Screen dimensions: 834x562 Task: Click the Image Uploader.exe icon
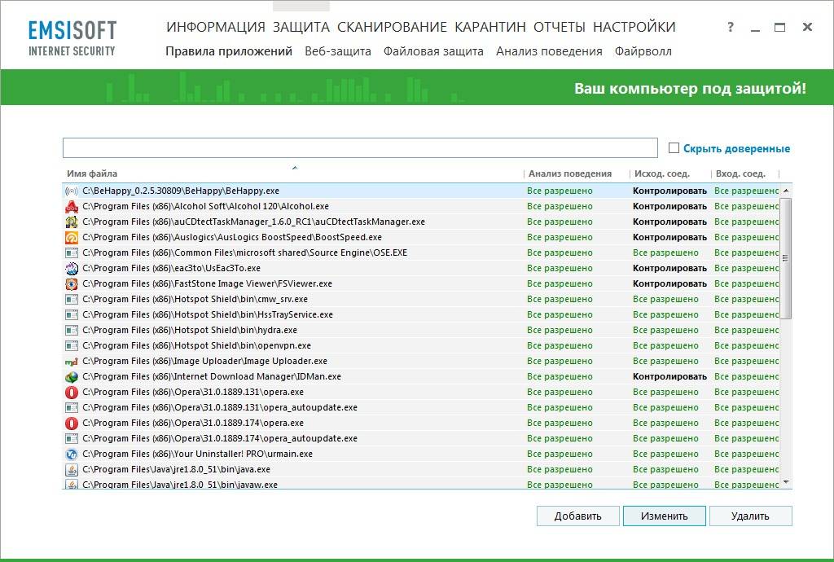[x=72, y=361]
